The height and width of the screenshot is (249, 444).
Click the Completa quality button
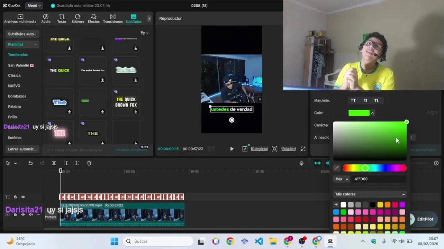point(260,149)
